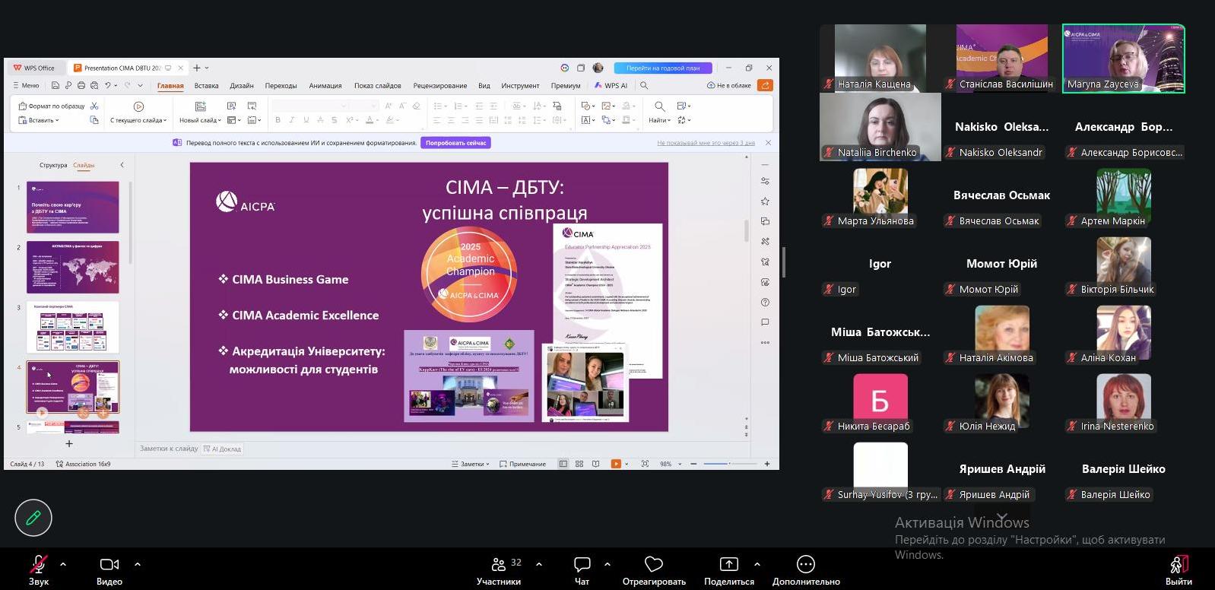Click the Zoom annotation pencil icon
Viewport: 1215px width, 590px height.
(33, 518)
